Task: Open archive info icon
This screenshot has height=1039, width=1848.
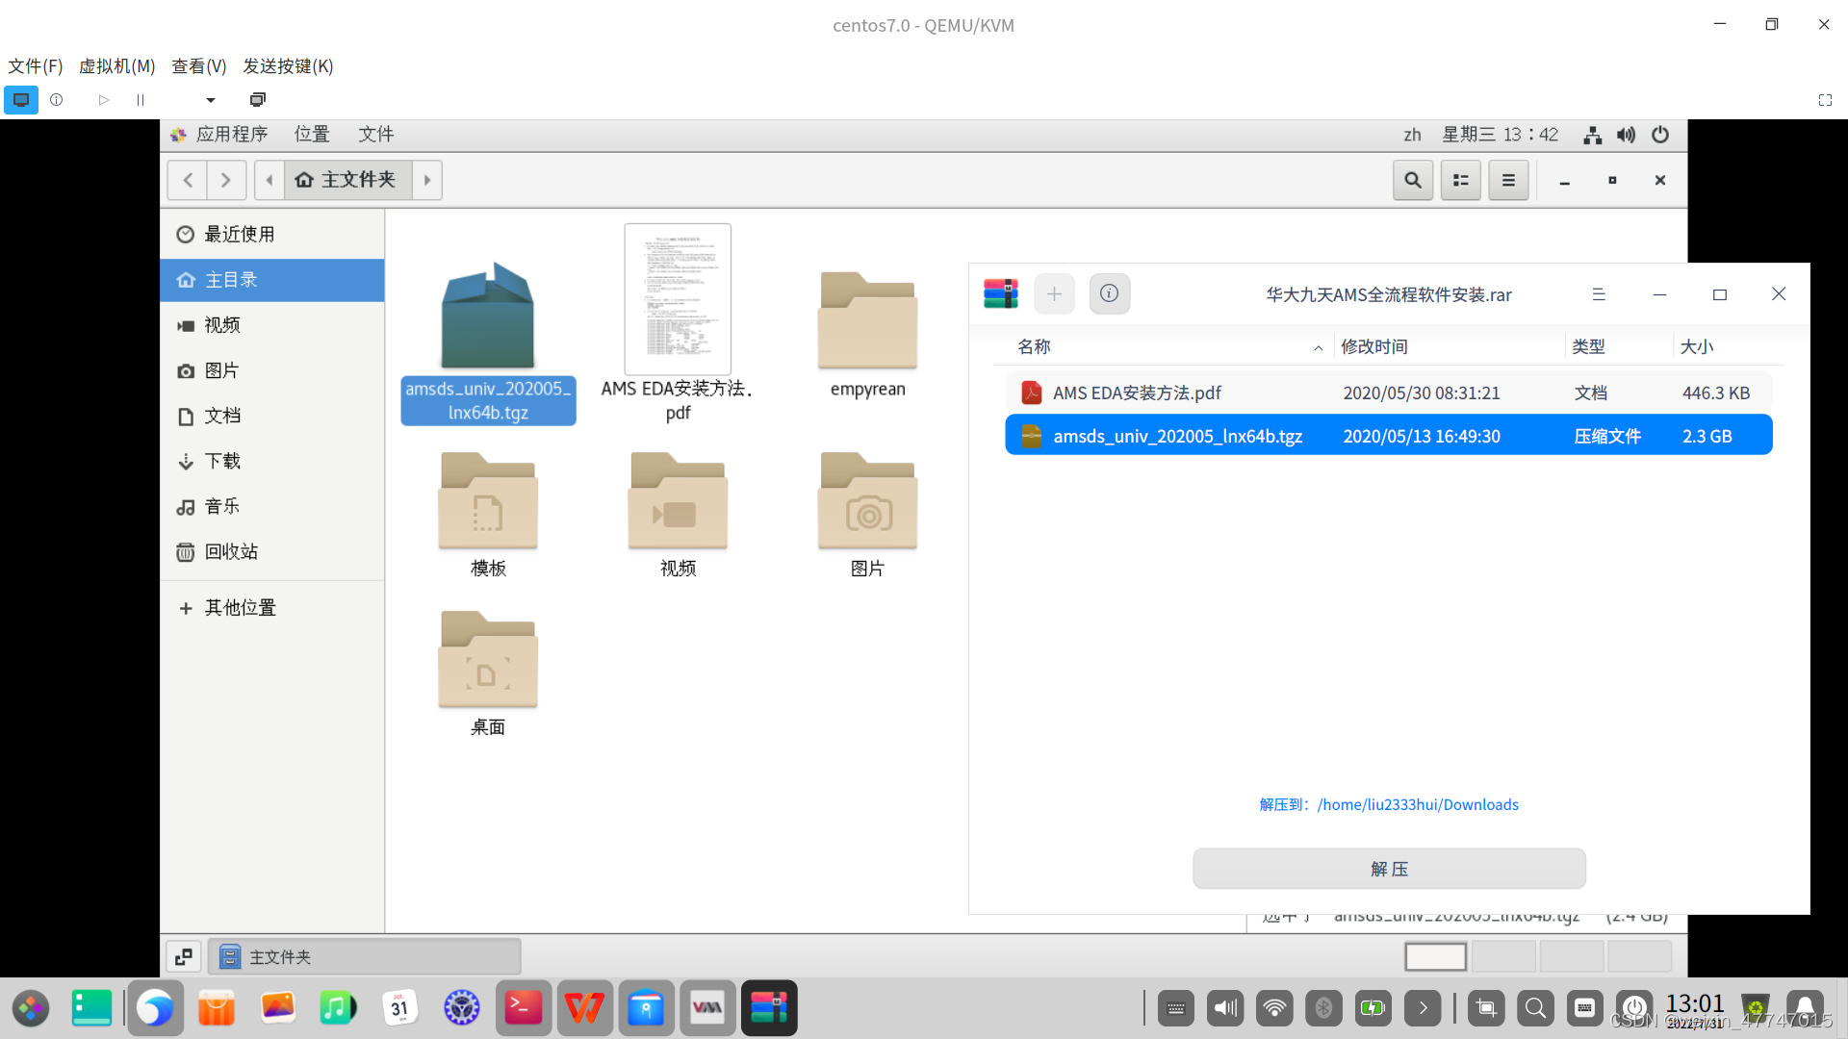Action: pos(1109,294)
